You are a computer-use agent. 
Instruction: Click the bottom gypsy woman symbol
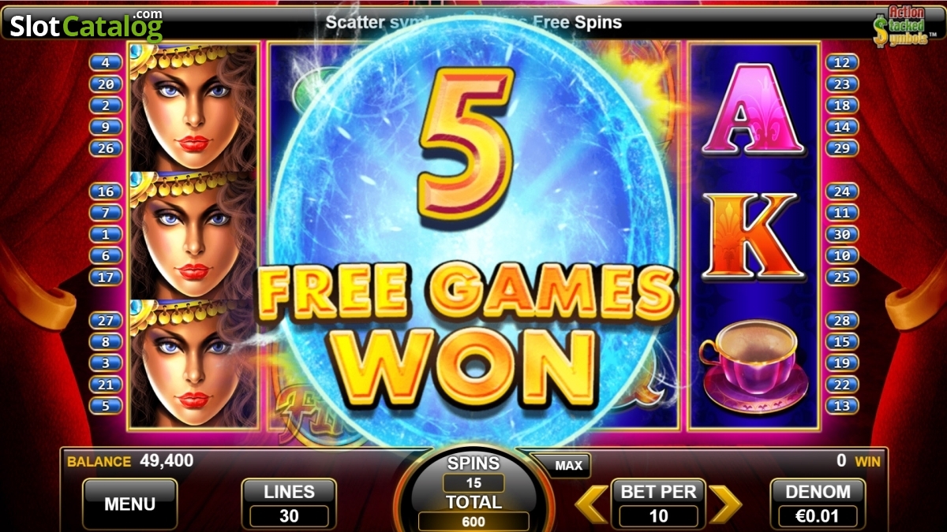[193, 364]
